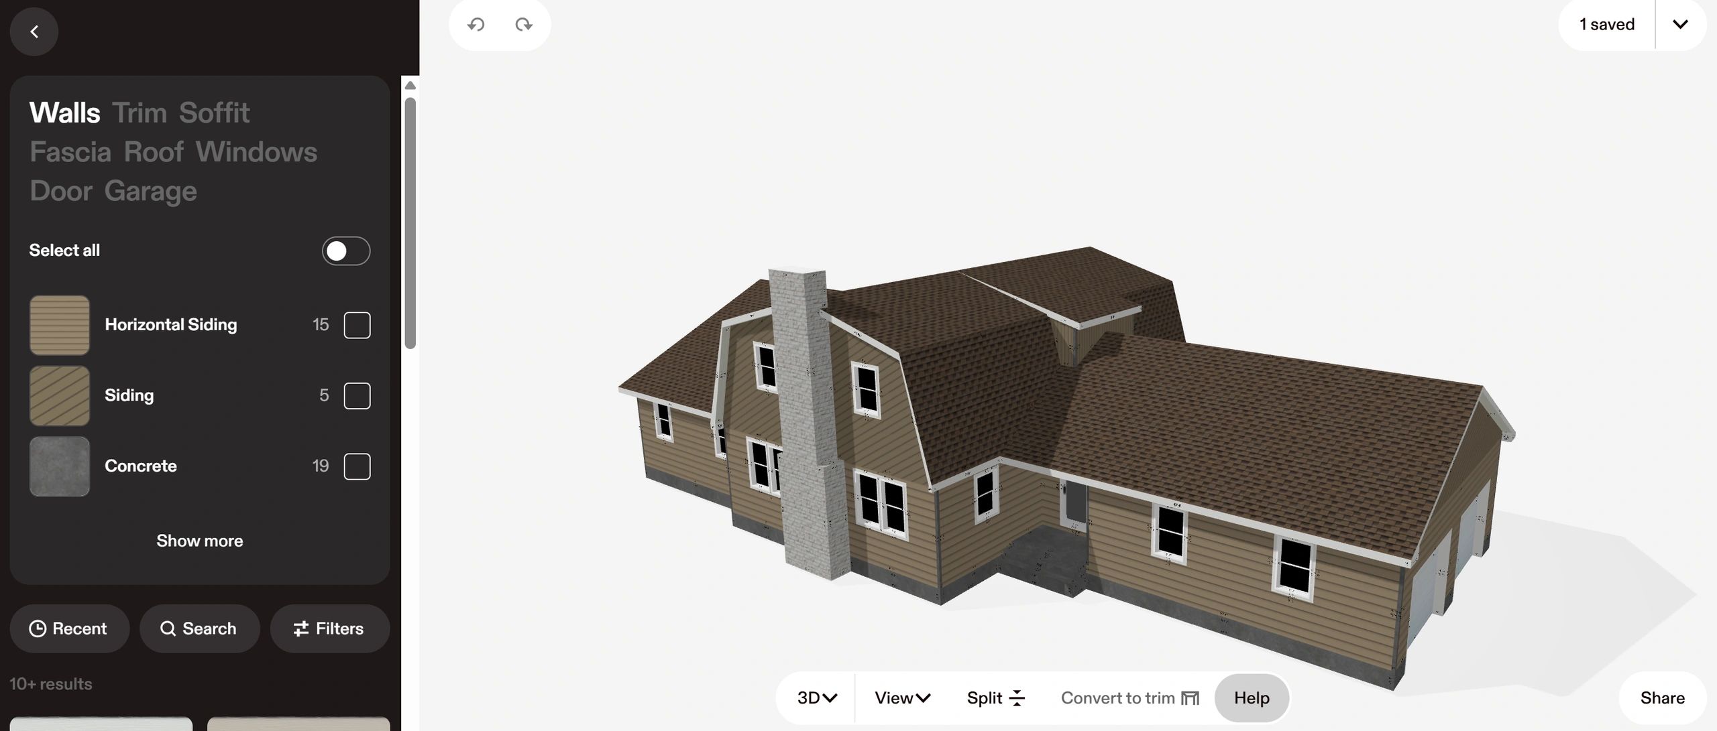Open the View dropdown
Viewport: 1717px width, 731px height.
901,697
